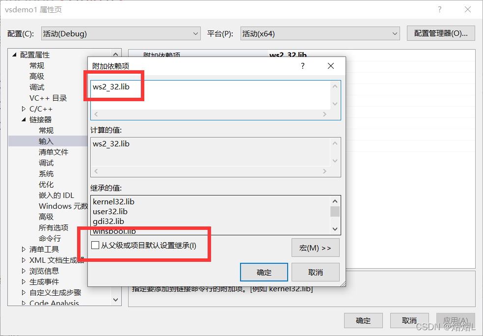Collapse the 链接器 tree node

[x=24, y=119]
